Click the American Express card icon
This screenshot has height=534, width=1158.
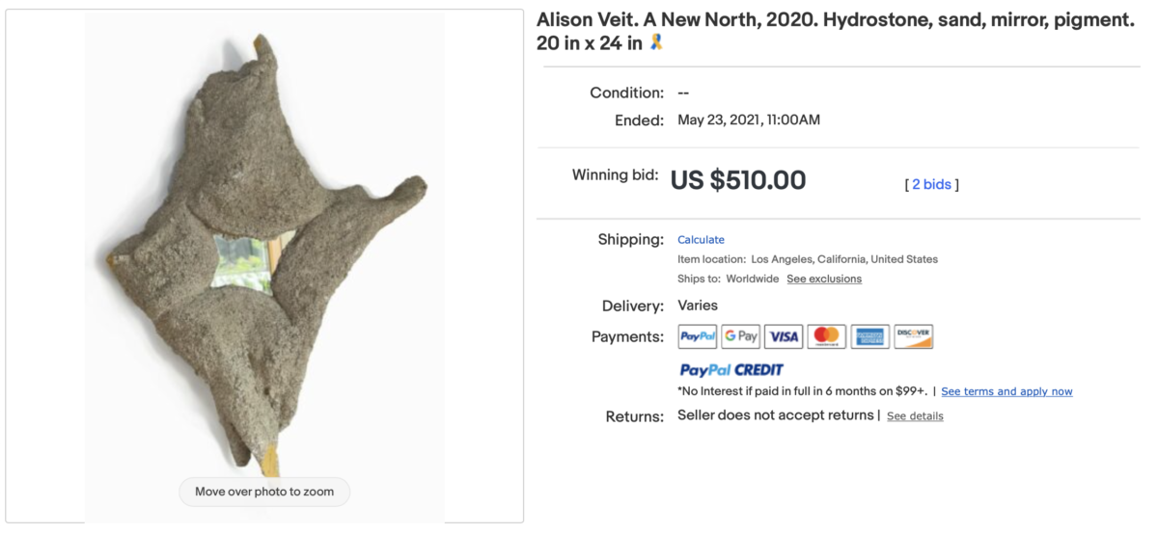coord(870,336)
